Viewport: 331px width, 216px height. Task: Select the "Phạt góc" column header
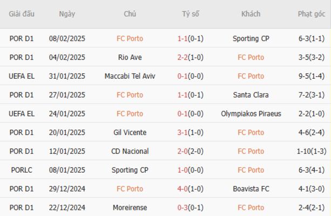coord(312,13)
